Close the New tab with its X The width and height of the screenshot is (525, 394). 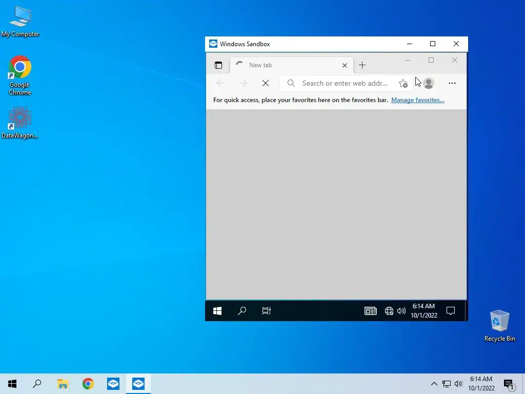tap(345, 65)
